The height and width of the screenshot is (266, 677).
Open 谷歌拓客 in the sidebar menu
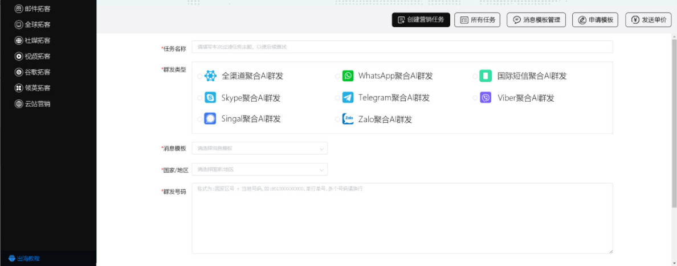(32, 72)
